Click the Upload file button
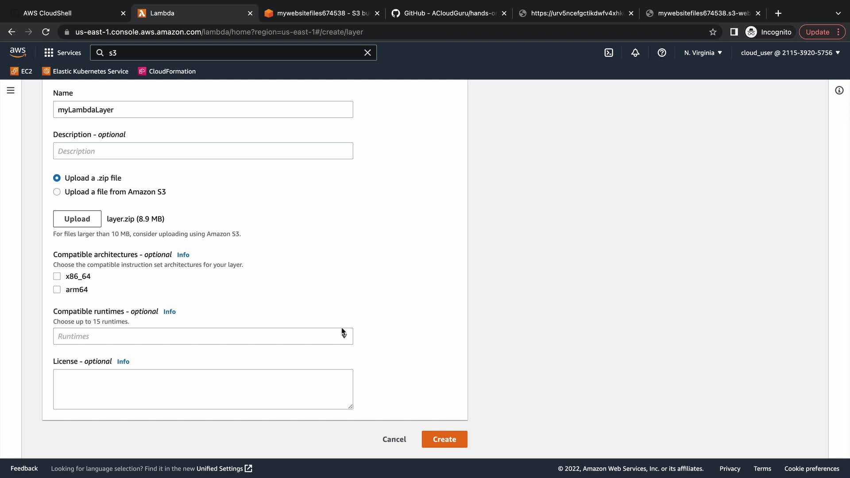This screenshot has height=478, width=850. coord(77,219)
